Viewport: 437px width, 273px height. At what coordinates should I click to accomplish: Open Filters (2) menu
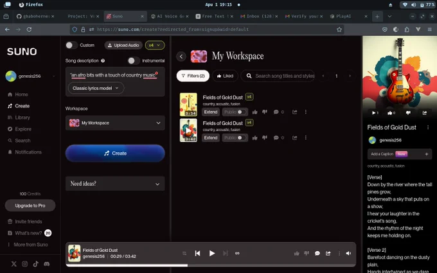click(x=193, y=76)
